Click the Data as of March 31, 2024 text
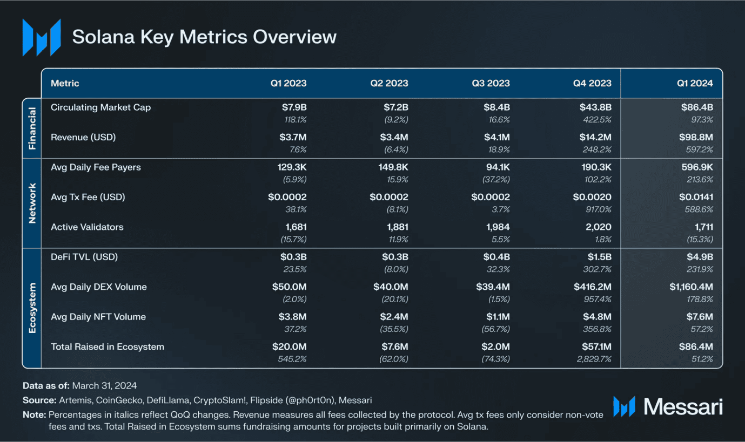The height and width of the screenshot is (442, 745). [x=80, y=386]
